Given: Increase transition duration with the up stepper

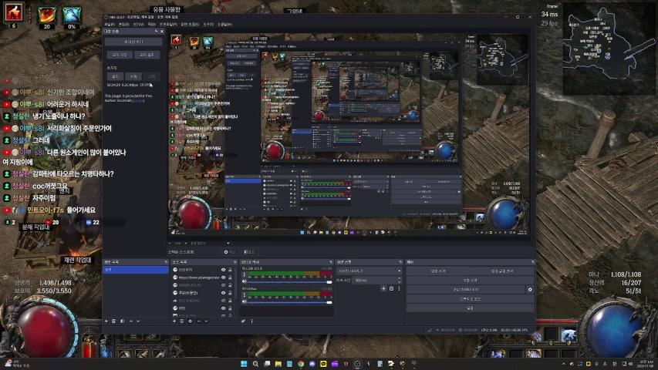Looking at the screenshot, I should tap(399, 278).
